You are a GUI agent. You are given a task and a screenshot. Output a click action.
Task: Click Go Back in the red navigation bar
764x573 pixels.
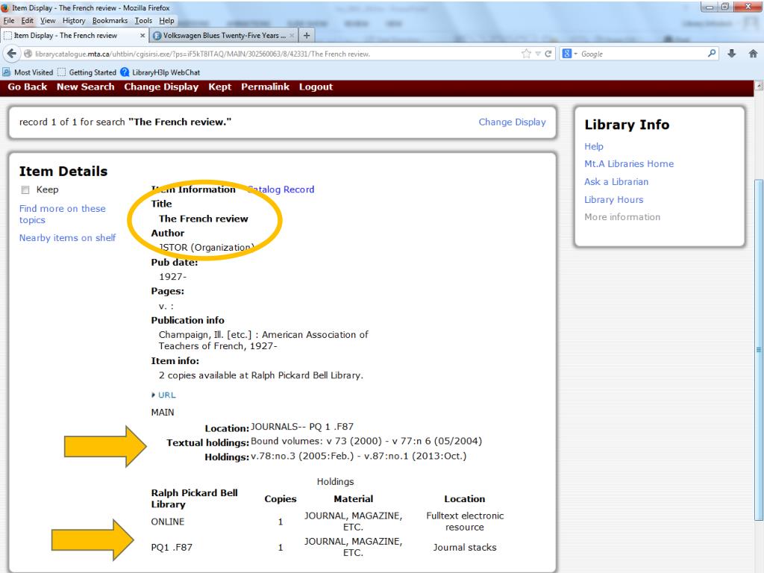point(28,87)
